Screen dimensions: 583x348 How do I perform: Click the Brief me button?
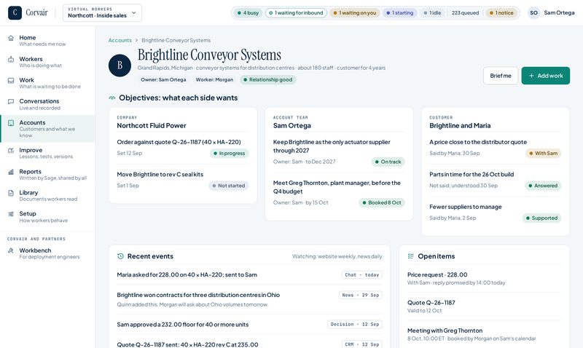coord(501,76)
